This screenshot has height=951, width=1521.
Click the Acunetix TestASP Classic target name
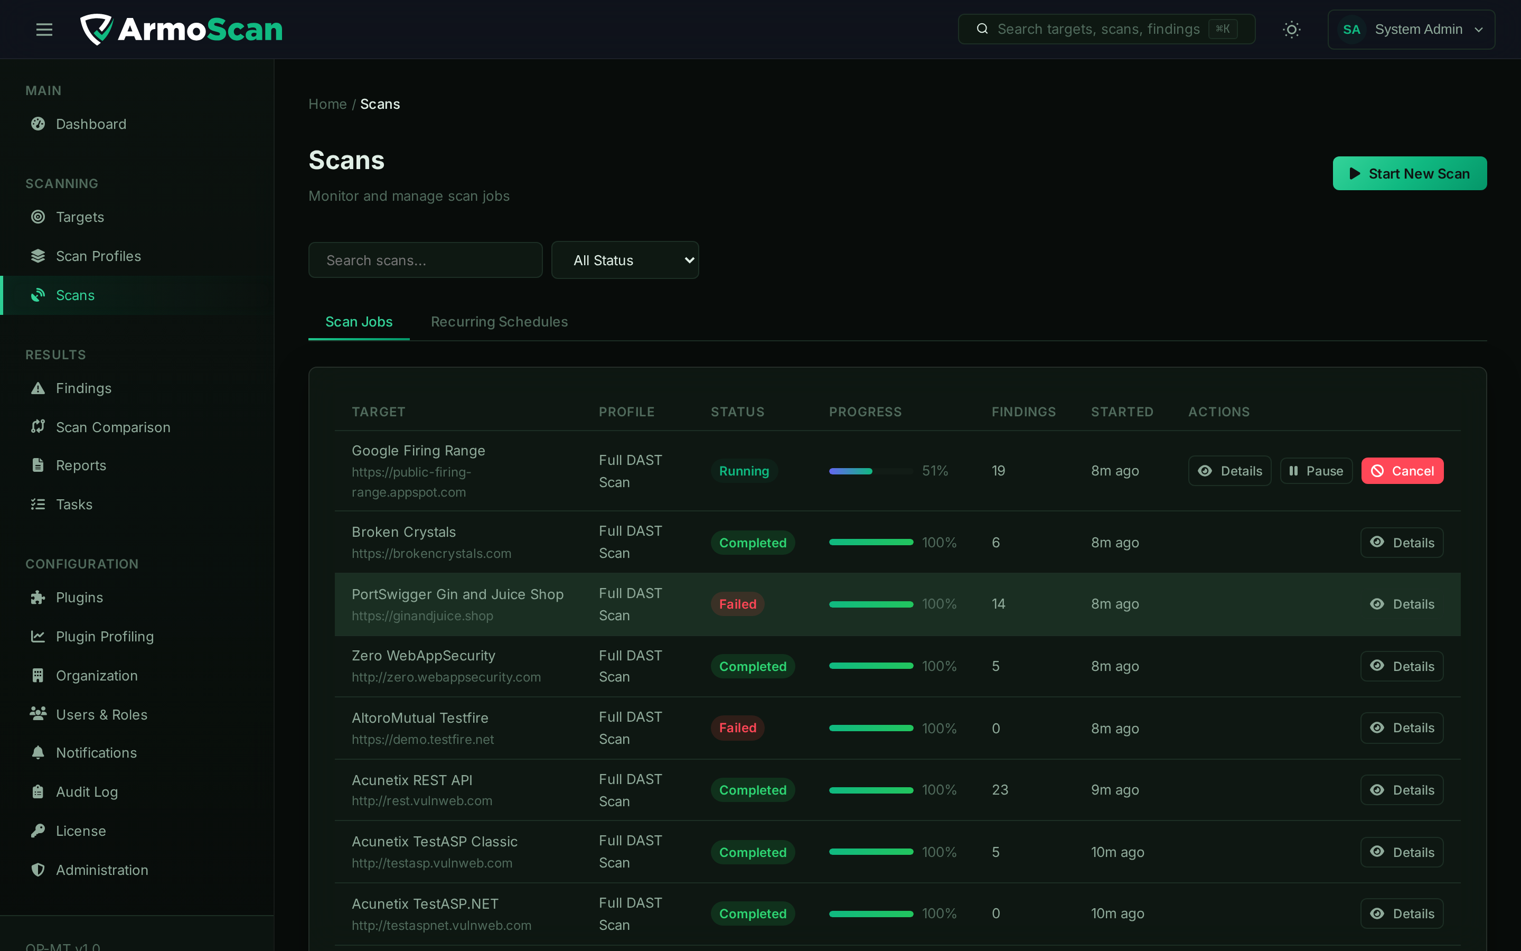434,842
